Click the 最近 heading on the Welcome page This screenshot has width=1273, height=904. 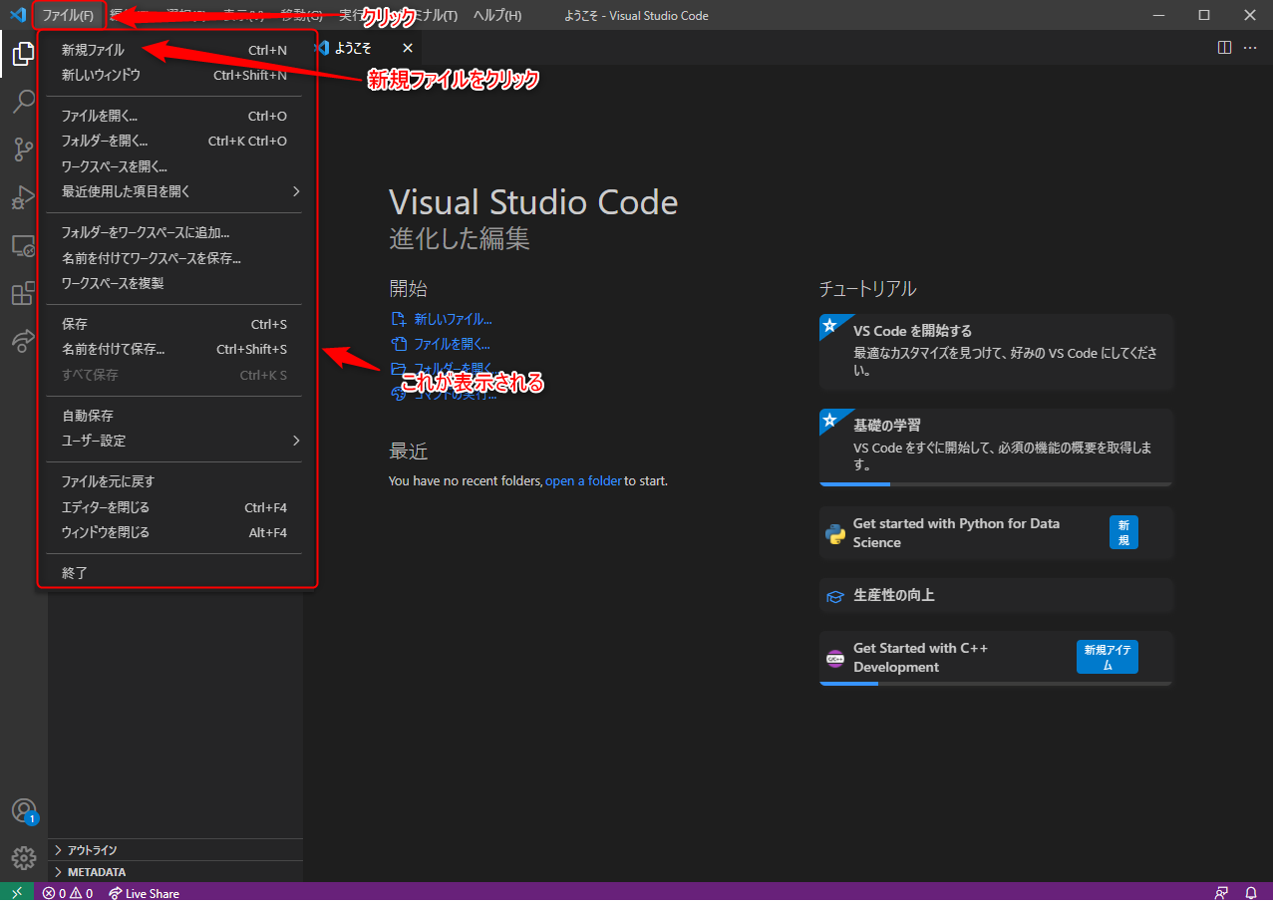[409, 452]
